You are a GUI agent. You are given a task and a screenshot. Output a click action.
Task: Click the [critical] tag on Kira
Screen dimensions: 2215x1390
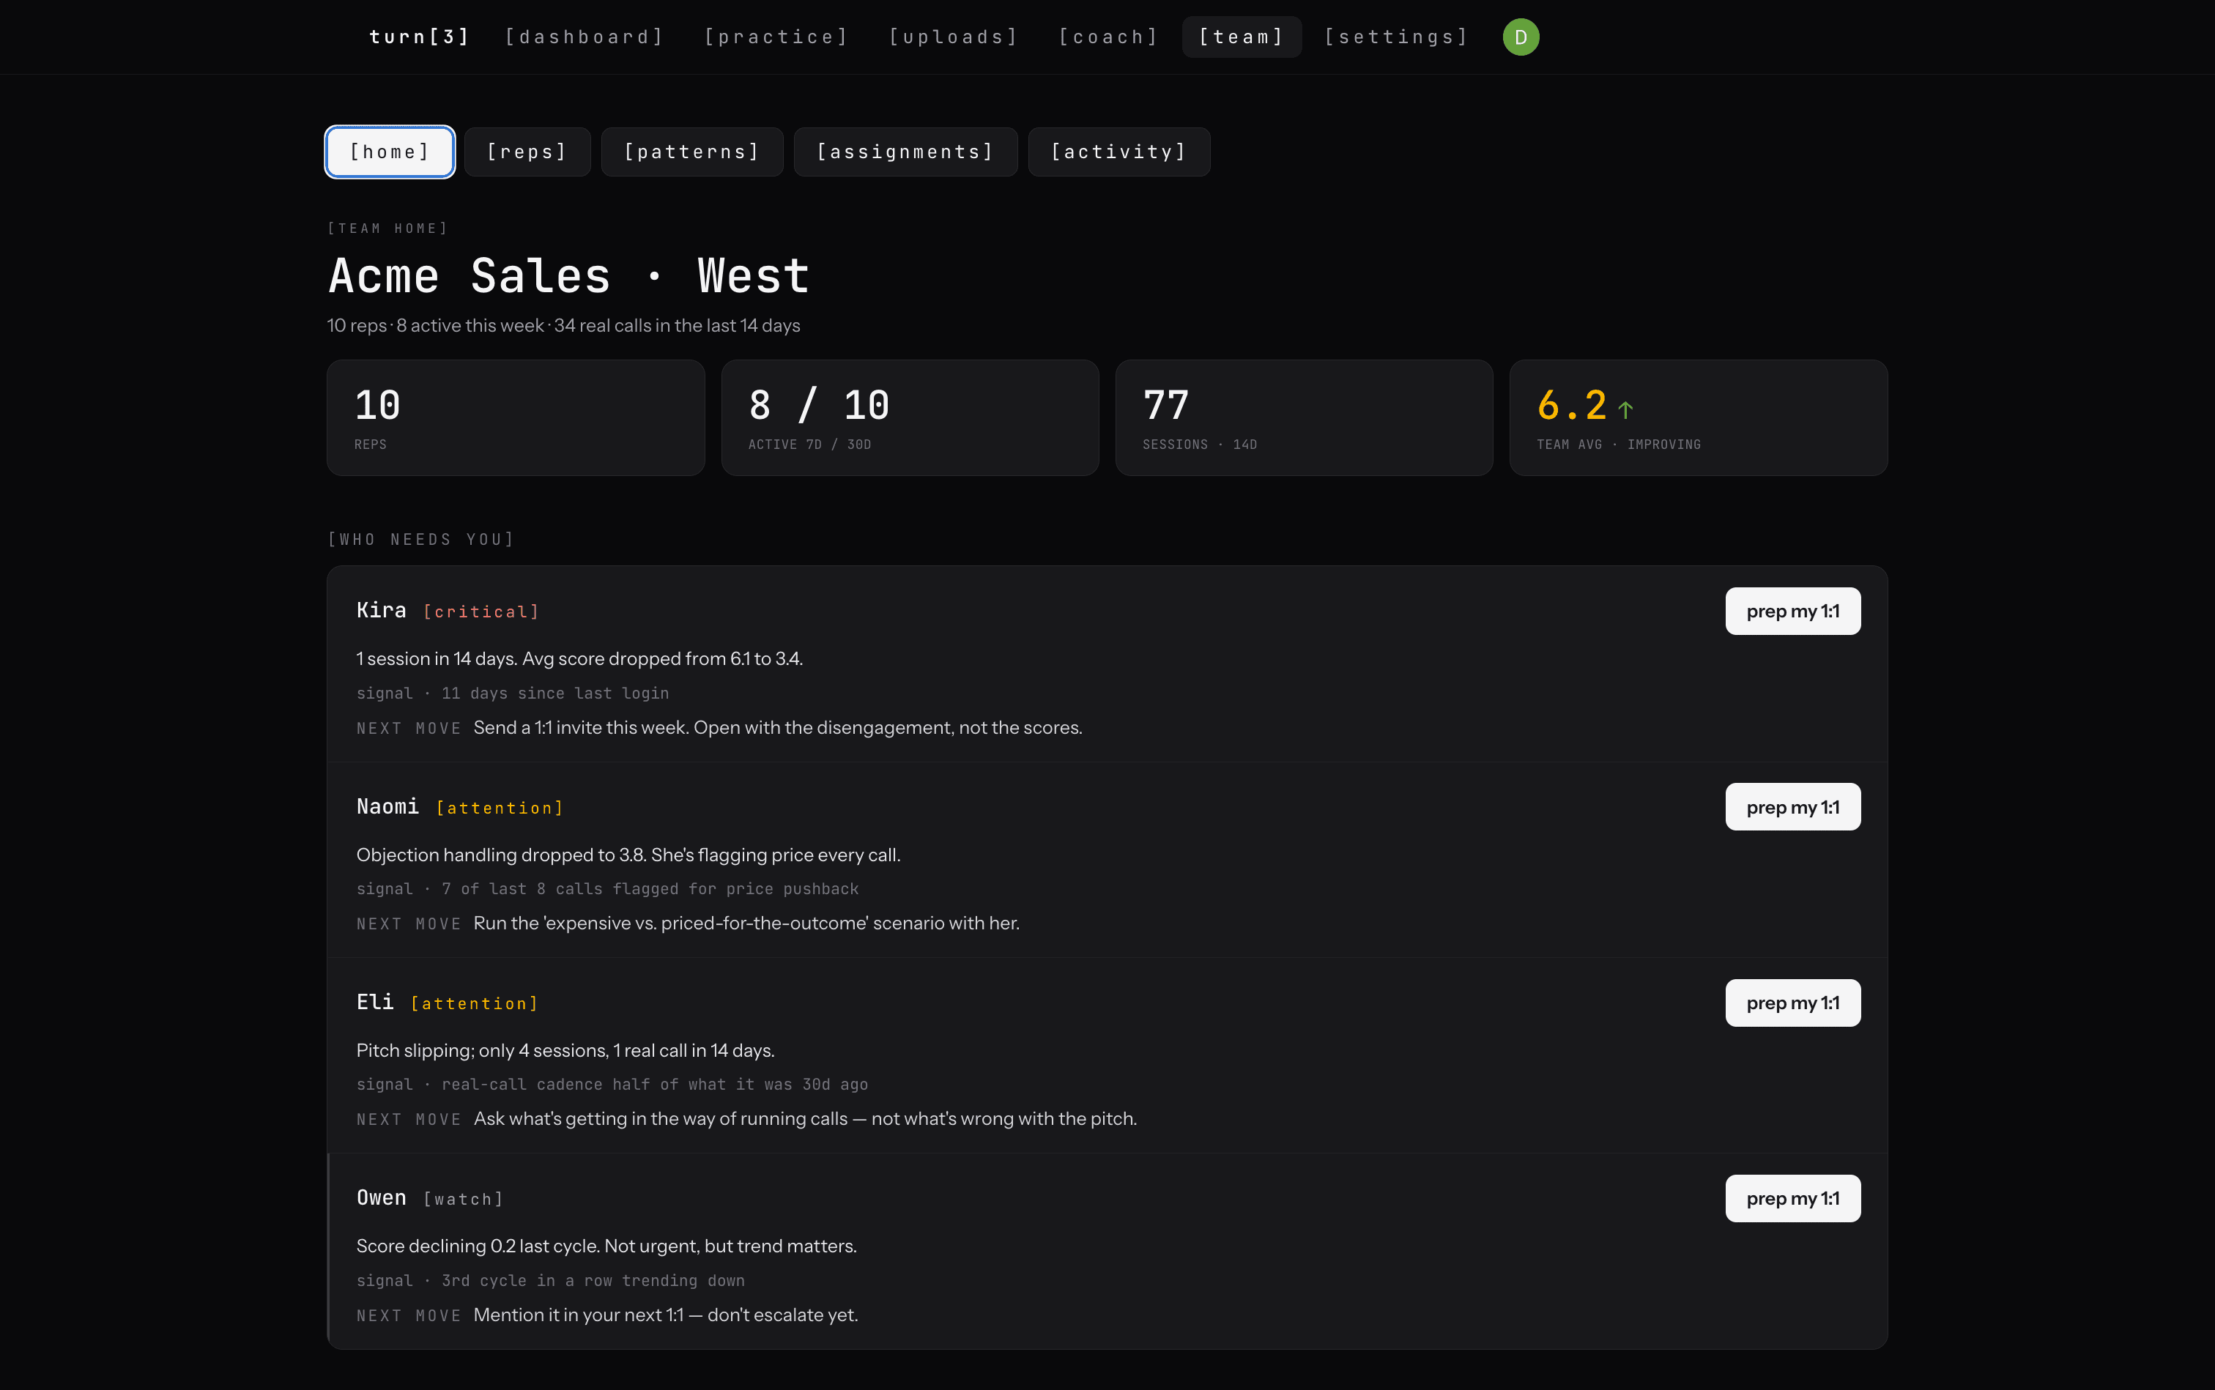(481, 612)
